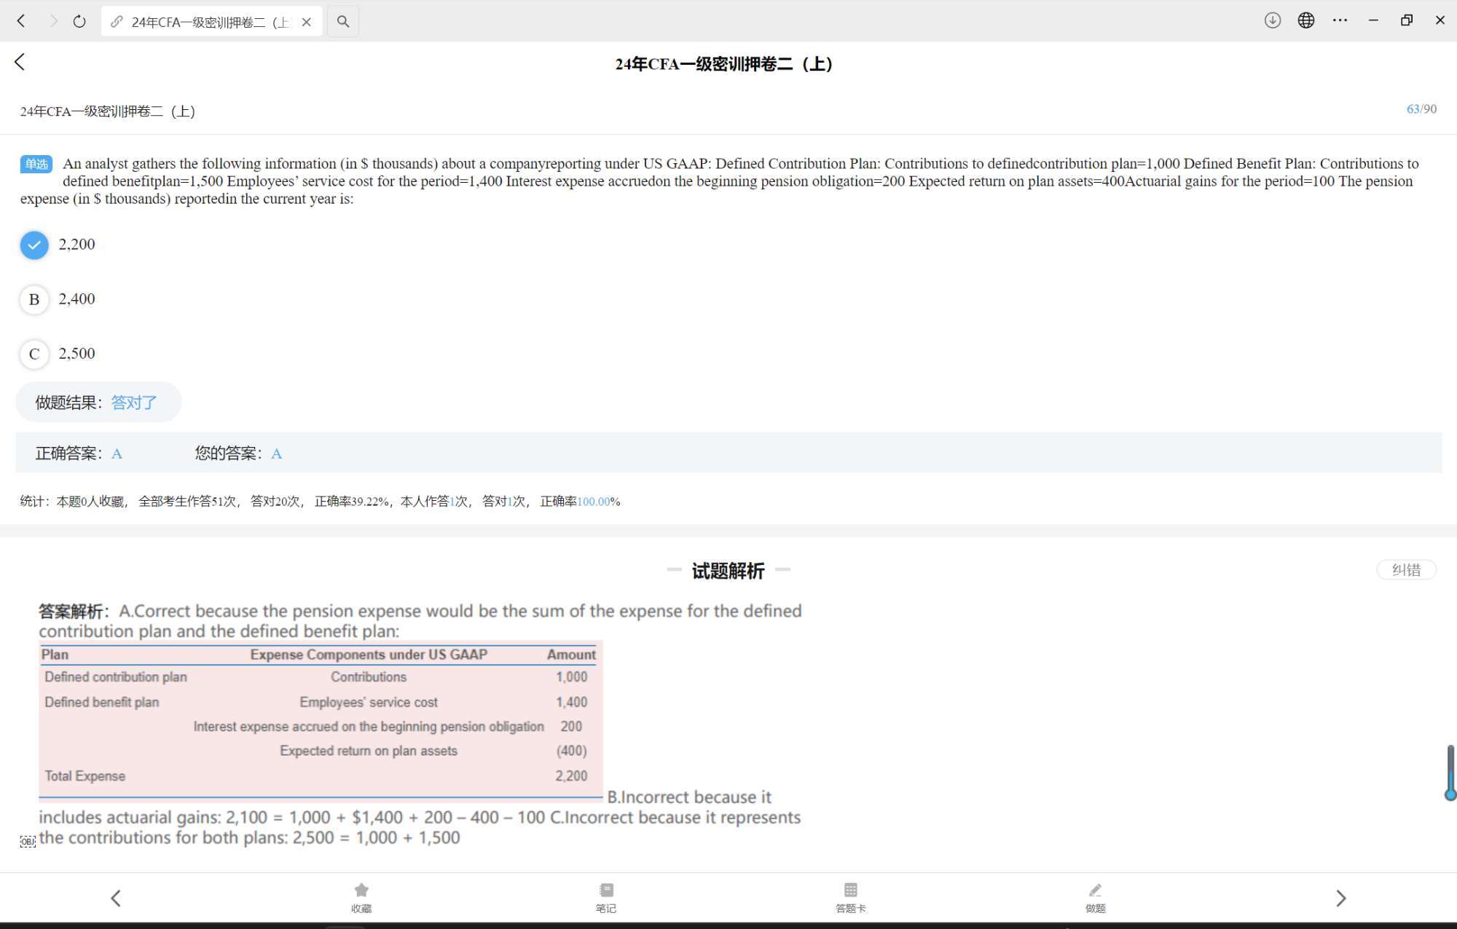This screenshot has width=1457, height=929.
Task: Select answer option A 2,200
Action: click(34, 245)
